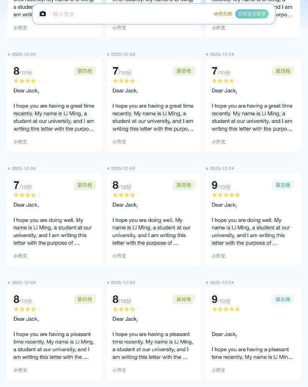Click the 余额无限 balance text
The width and height of the screenshot is (308, 387).
[x=223, y=14]
